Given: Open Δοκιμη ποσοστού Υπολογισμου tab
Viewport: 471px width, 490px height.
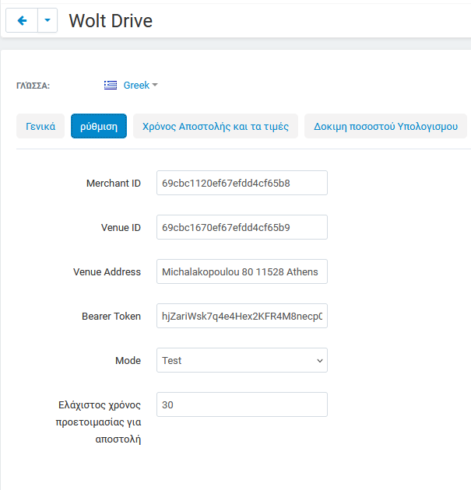Looking at the screenshot, I should [385, 126].
